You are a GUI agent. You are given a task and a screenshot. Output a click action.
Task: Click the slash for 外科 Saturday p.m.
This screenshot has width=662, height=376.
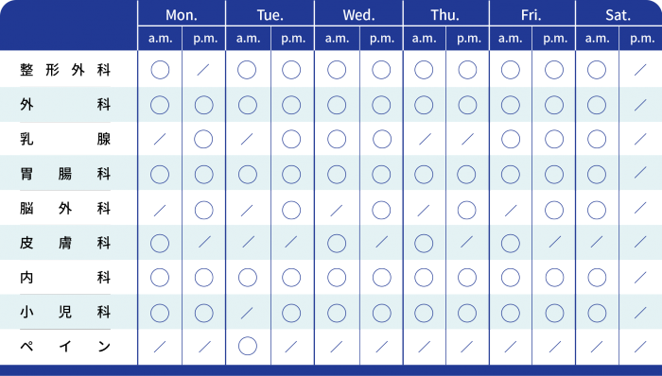click(x=640, y=105)
